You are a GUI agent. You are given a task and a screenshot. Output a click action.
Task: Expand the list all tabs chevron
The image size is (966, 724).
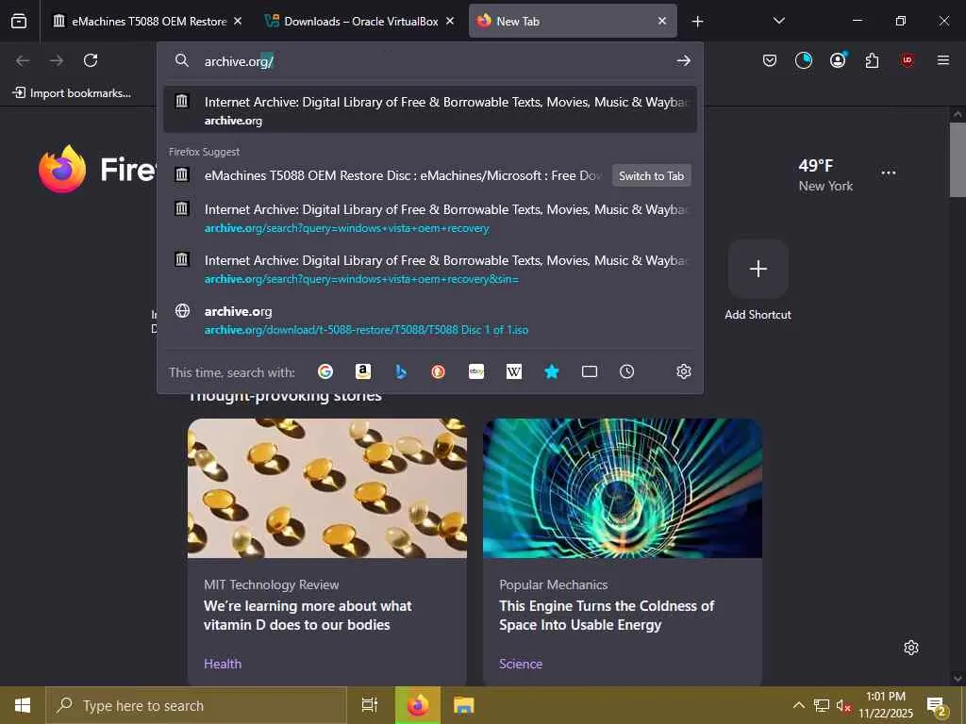coord(778,21)
